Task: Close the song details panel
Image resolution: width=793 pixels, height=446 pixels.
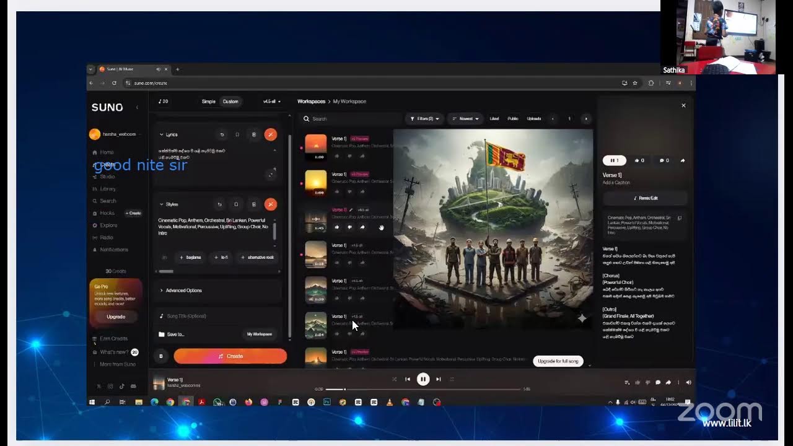Action: 683,105
